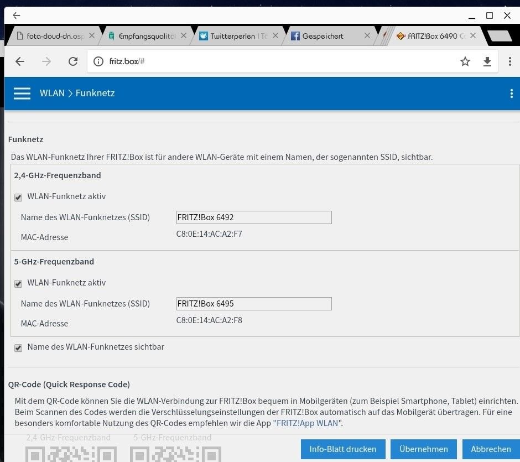Switch to the Gespeichert Facebook tab
This screenshot has width=520, height=462.
pyautogui.click(x=329, y=36)
